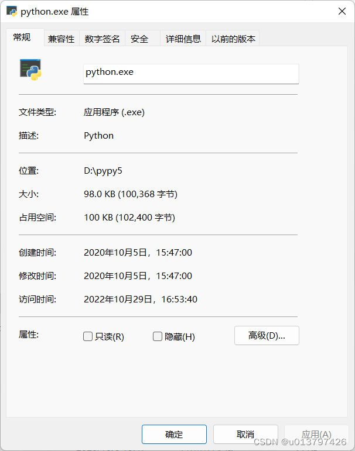Viewport: 355px width, 451px height.
Task: Click the python.exe filename field
Action: [x=191, y=74]
